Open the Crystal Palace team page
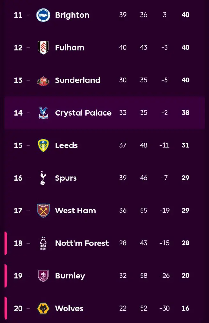 pyautogui.click(x=83, y=113)
